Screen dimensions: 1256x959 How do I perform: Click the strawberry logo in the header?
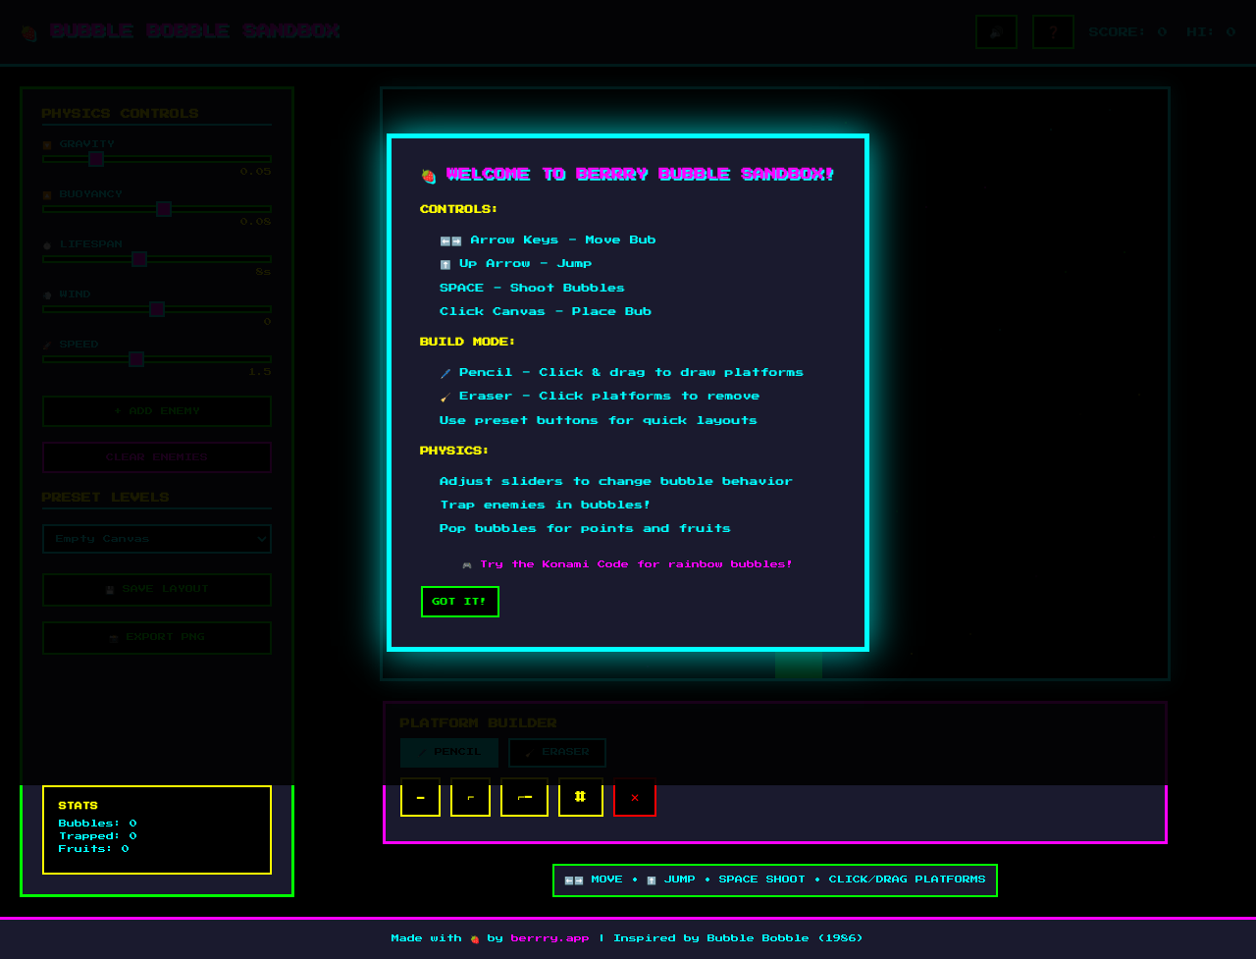29,33
